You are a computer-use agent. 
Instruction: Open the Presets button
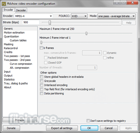[x=20, y=120]
